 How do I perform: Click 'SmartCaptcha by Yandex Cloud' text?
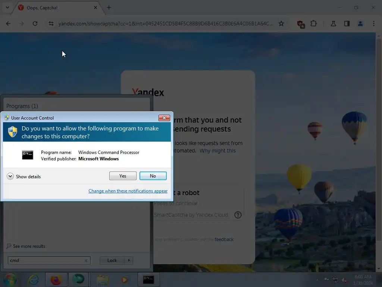pyautogui.click(x=191, y=215)
